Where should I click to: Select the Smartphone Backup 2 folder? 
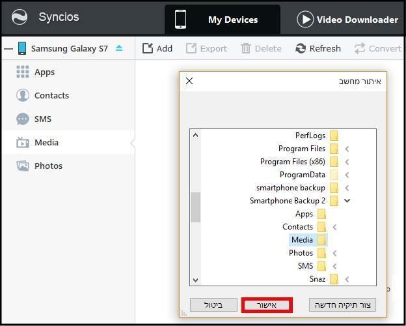[x=288, y=201]
